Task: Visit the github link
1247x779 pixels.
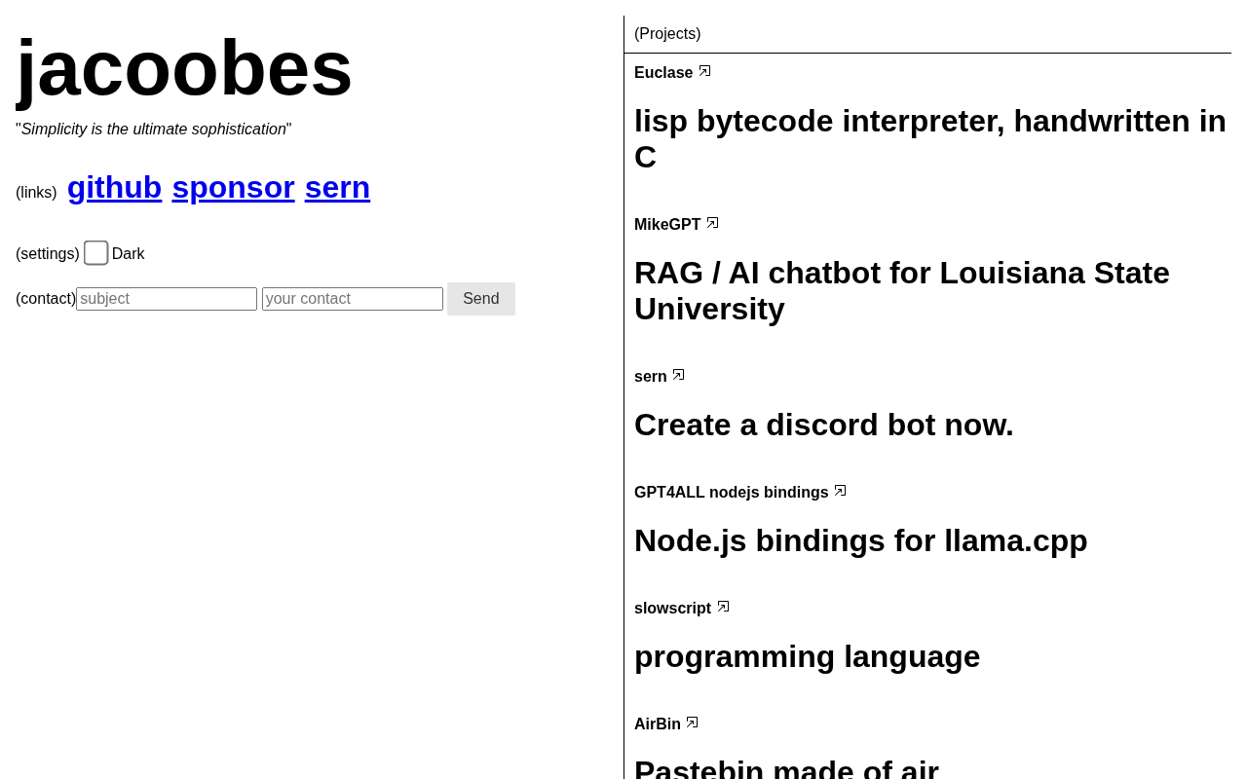Action: (x=114, y=187)
